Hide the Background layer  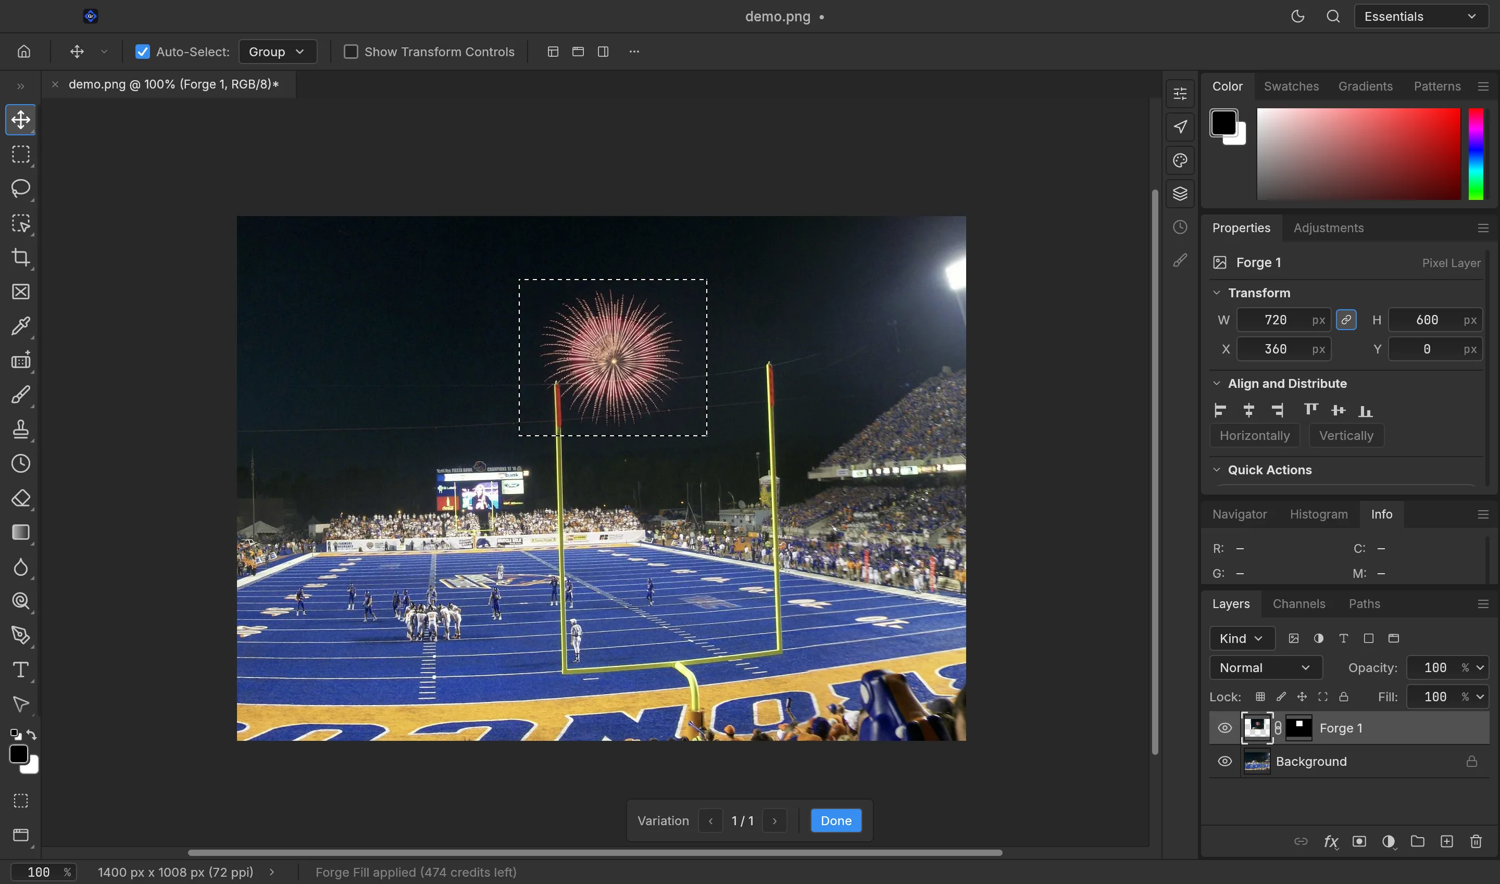point(1224,761)
